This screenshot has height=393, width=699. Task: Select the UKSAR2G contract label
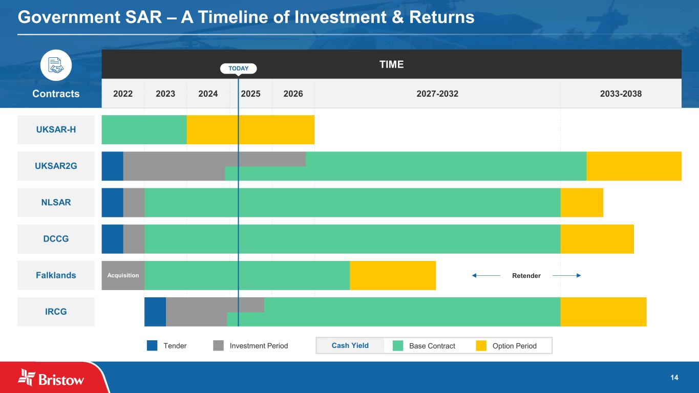coord(56,166)
